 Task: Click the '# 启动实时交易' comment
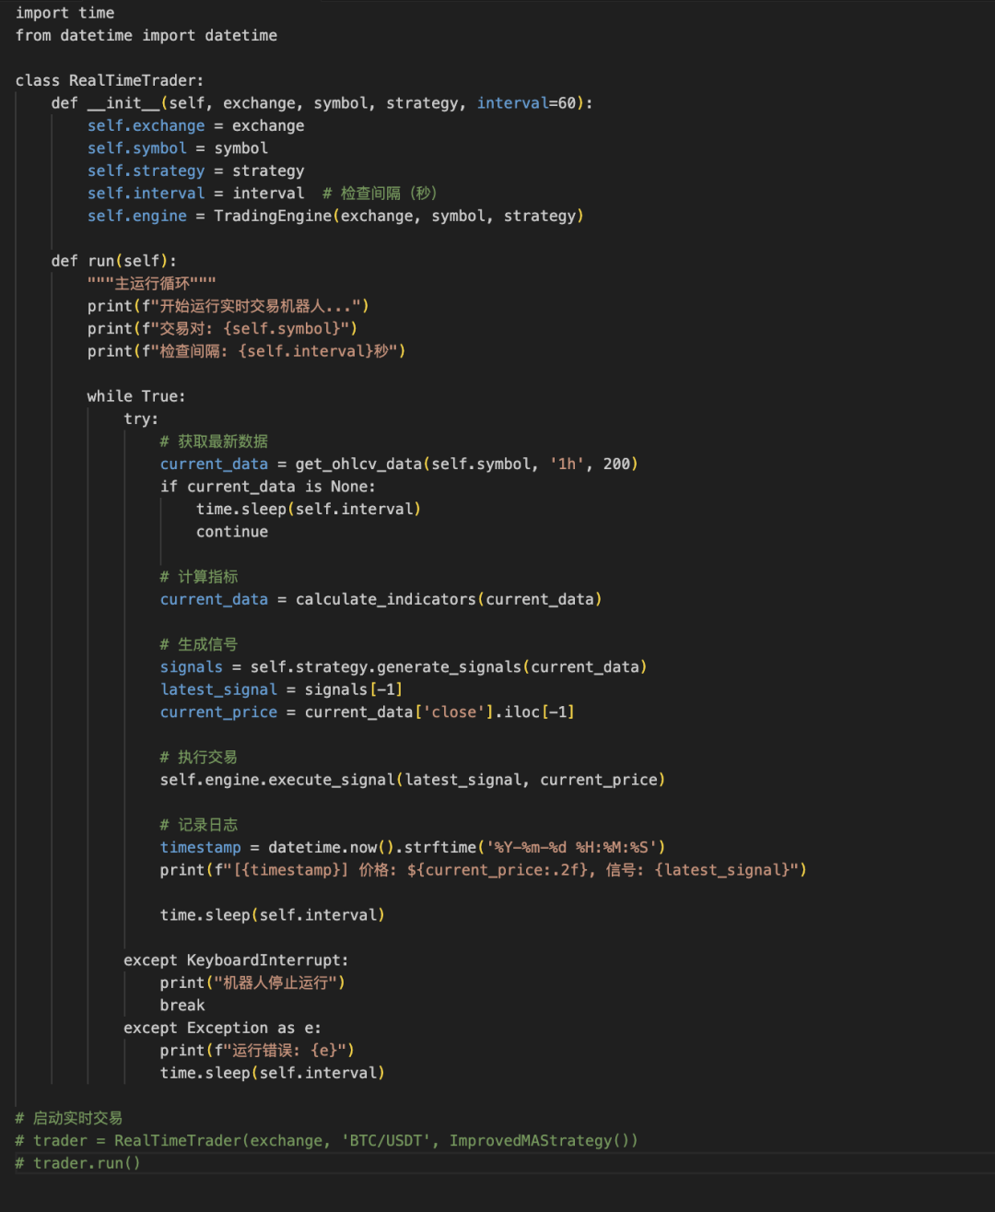coord(69,1118)
